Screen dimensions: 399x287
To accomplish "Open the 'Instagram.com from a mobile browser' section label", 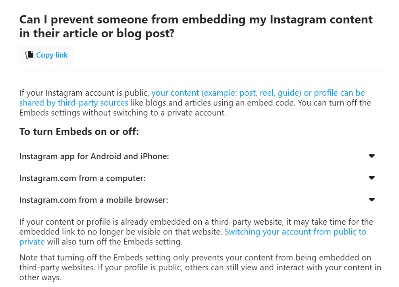I will click(x=94, y=200).
